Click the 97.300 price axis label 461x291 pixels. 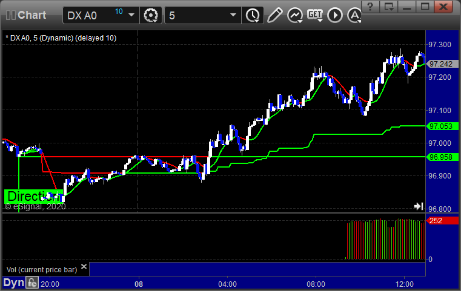pyautogui.click(x=440, y=45)
